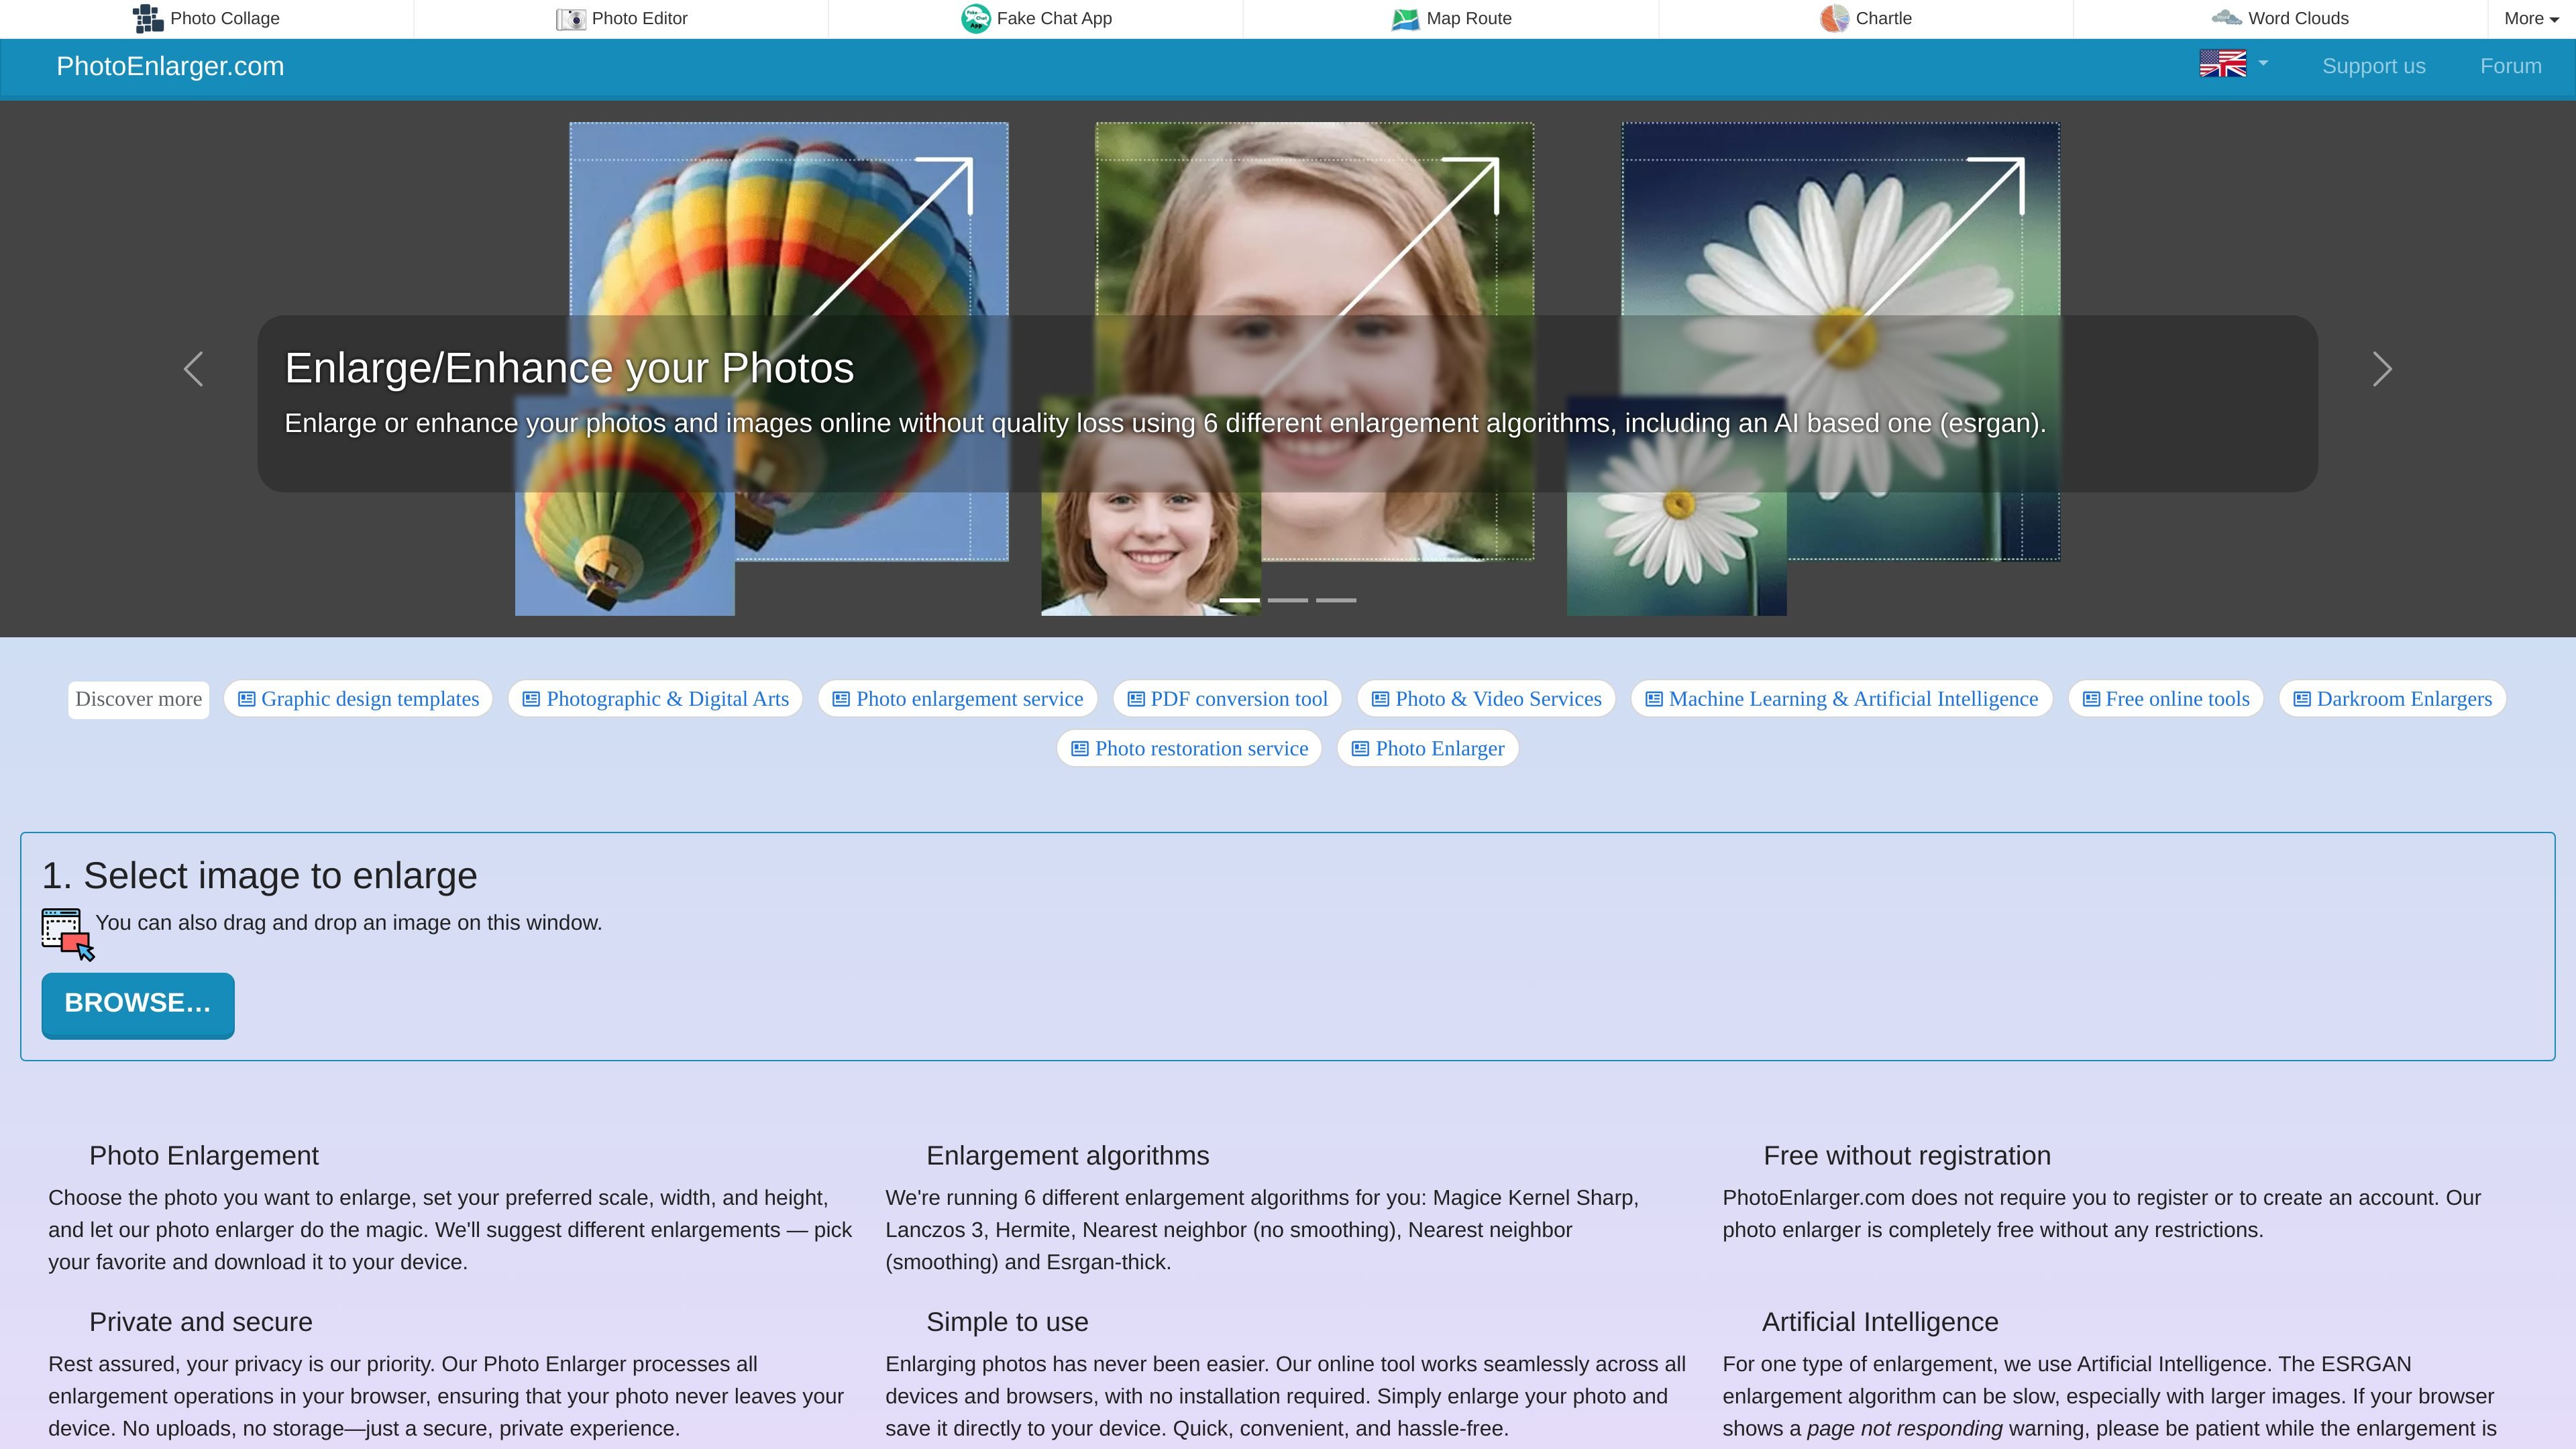Image resolution: width=2576 pixels, height=1449 pixels.
Task: Click the Simple to use heading
Action: pyautogui.click(x=1007, y=1322)
